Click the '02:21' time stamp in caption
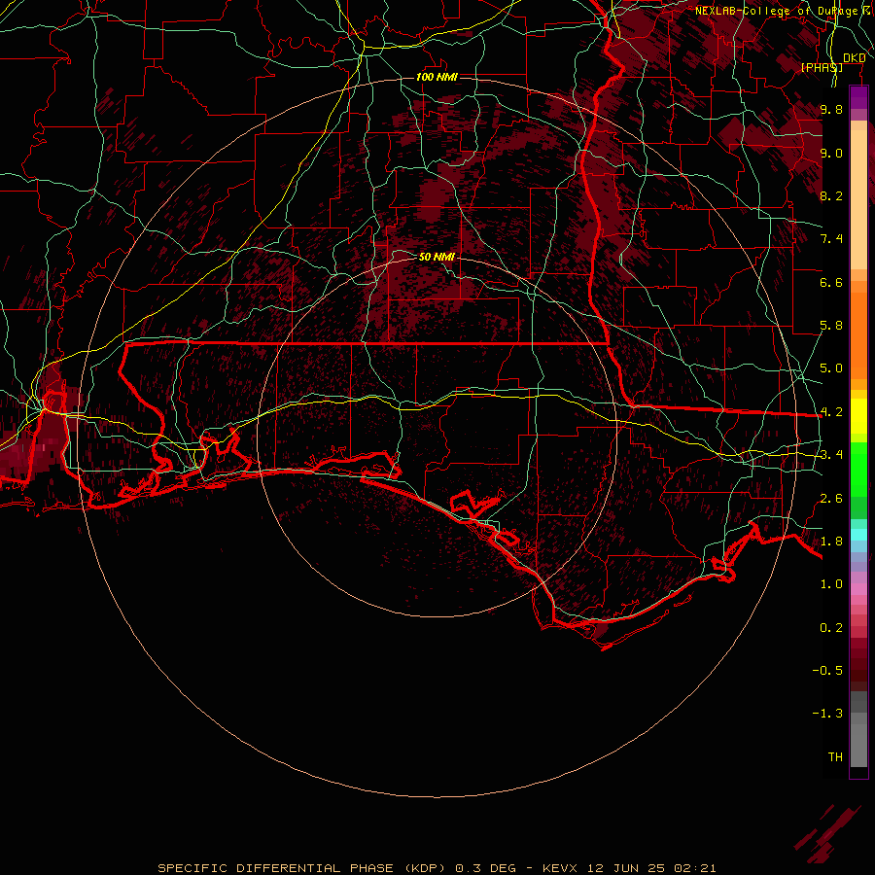This screenshot has height=875, width=875. pyautogui.click(x=695, y=868)
